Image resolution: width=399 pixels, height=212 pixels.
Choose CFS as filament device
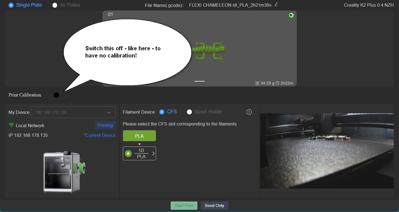[x=168, y=112]
